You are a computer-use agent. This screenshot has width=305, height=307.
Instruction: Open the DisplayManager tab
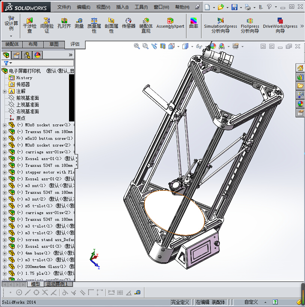coord(38,55)
